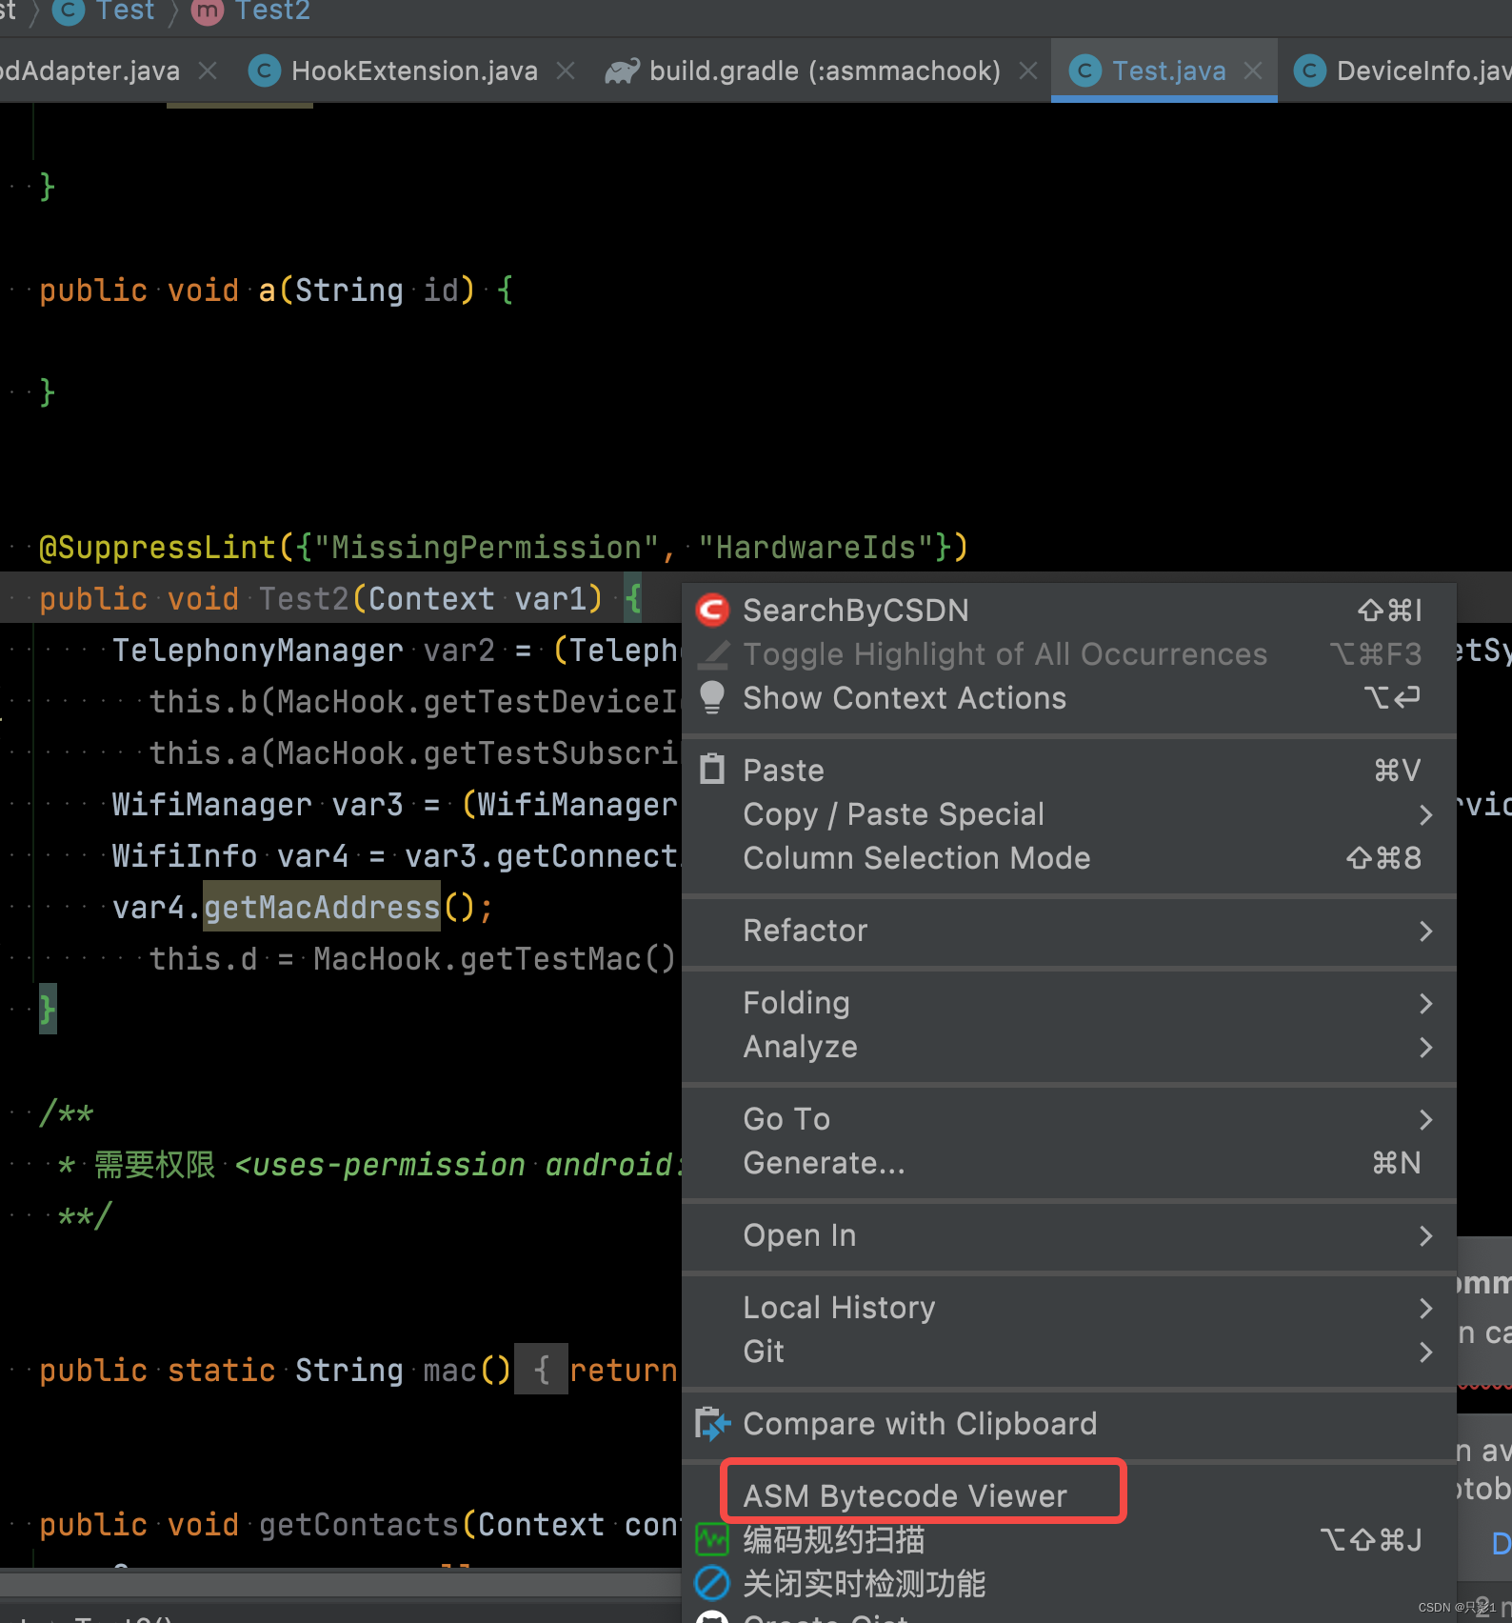Click the lightbulb icon for Show Context Actions
1512x1623 pixels.
[x=712, y=698]
